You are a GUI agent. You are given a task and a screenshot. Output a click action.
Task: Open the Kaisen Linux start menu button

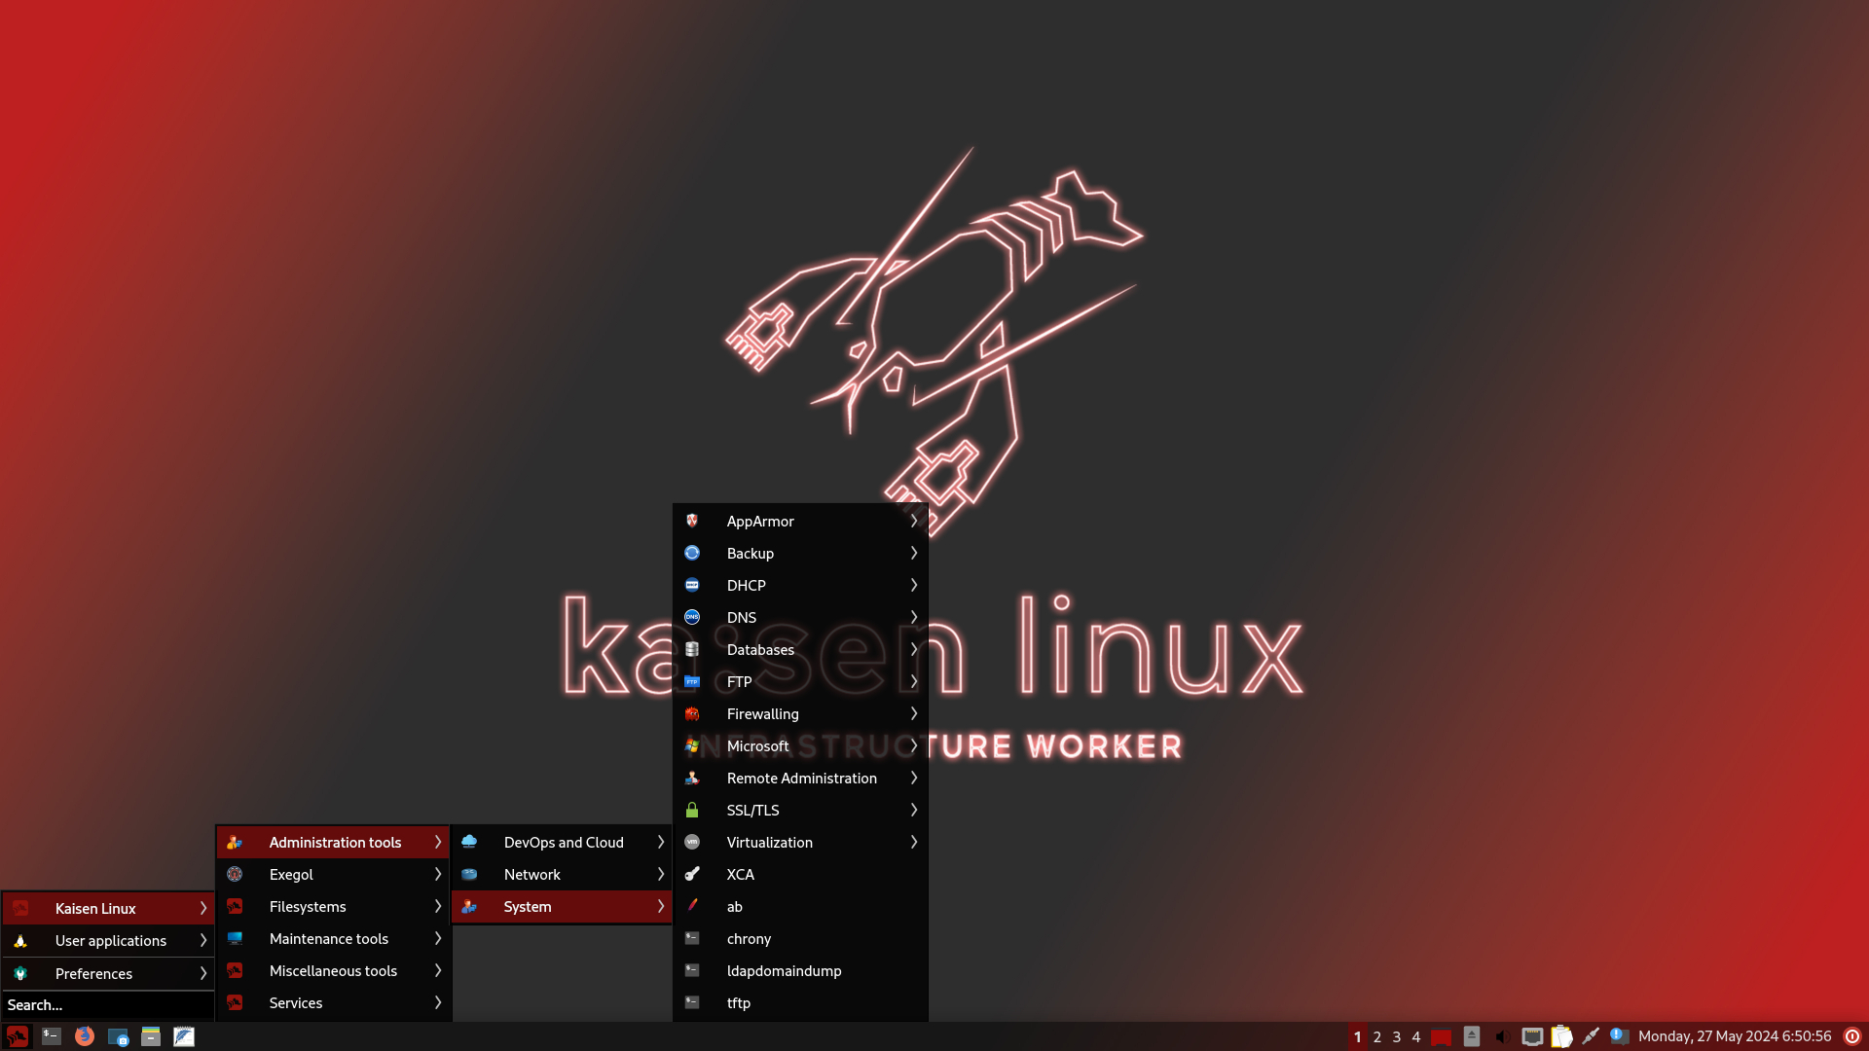[x=18, y=1036]
